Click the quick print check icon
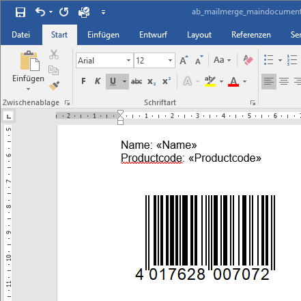 pyautogui.click(x=84, y=12)
